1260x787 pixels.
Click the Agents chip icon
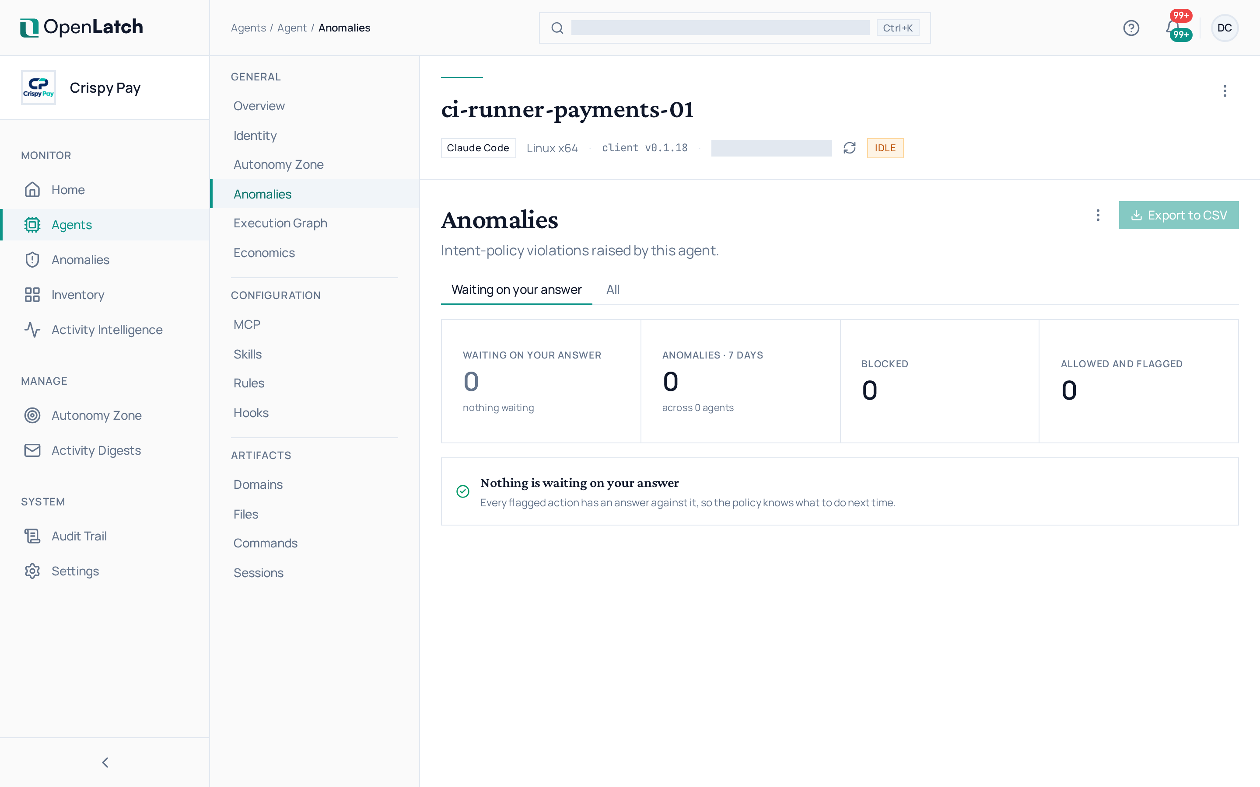coord(32,225)
